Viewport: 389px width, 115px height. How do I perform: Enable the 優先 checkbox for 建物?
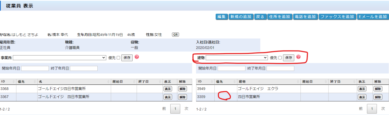click(x=280, y=58)
